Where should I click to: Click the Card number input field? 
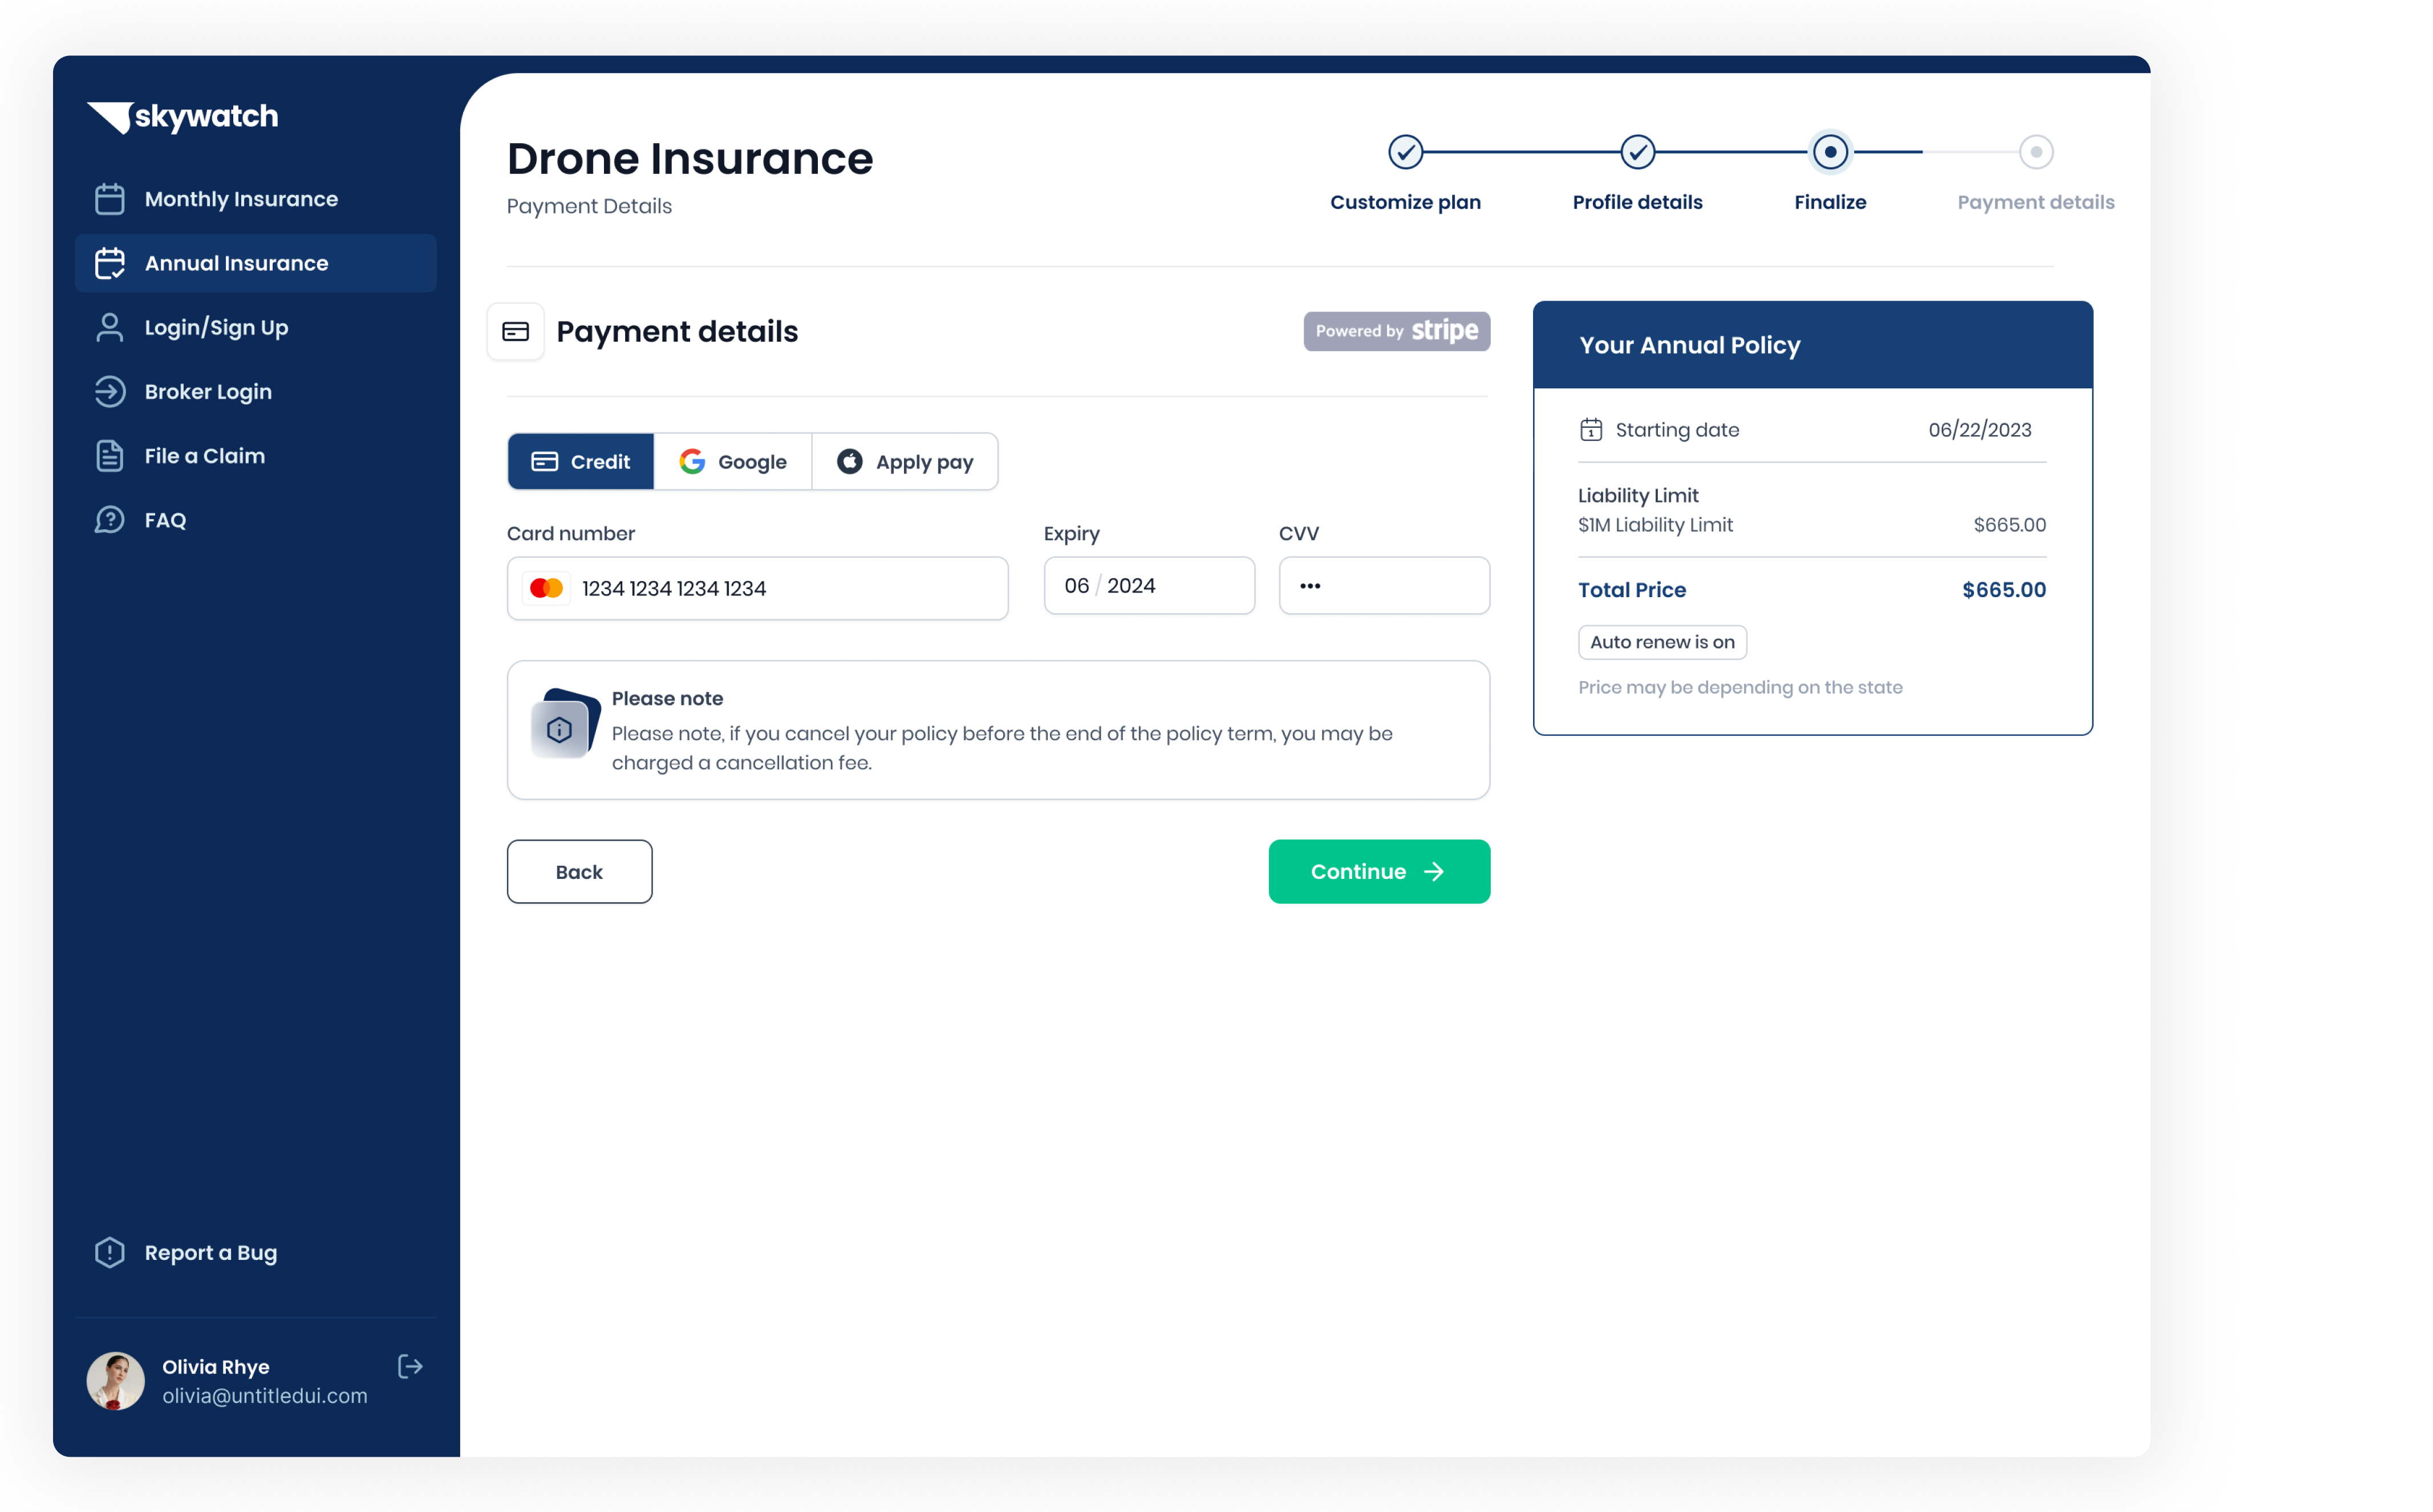[x=757, y=588]
